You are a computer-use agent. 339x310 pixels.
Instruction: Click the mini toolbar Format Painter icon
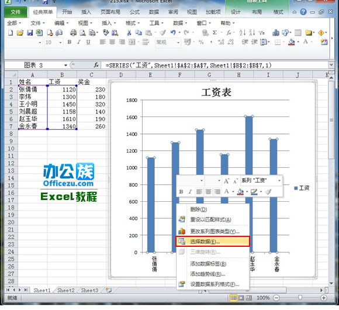click(268, 192)
